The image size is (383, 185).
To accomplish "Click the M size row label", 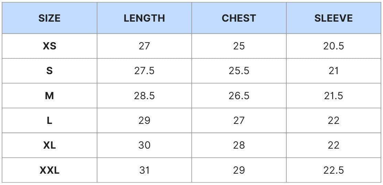I will (x=49, y=96).
